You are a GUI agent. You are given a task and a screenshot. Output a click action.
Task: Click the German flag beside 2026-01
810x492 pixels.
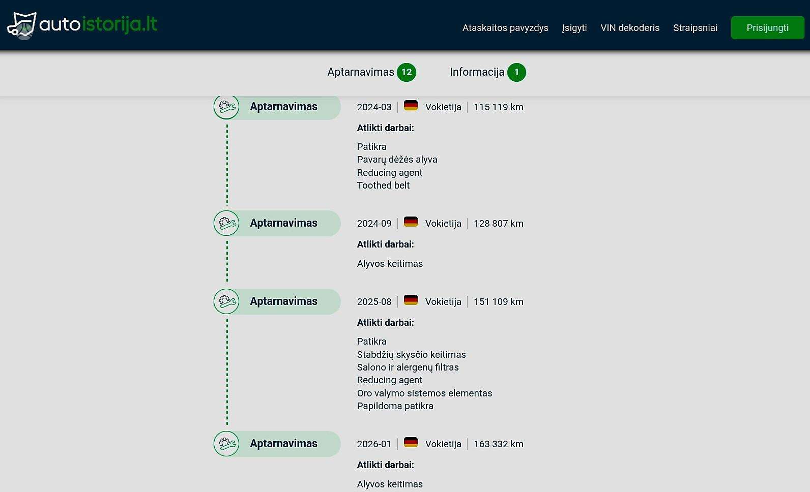(x=411, y=443)
